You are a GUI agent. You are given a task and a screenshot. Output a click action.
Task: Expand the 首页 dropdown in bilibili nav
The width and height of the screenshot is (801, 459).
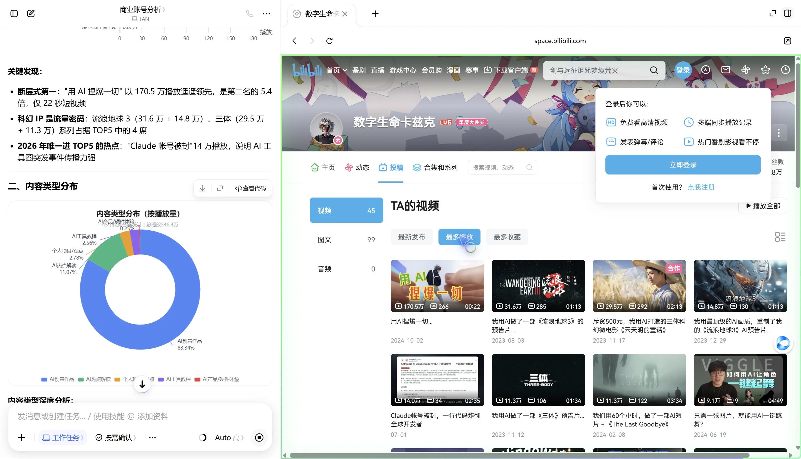(x=336, y=70)
